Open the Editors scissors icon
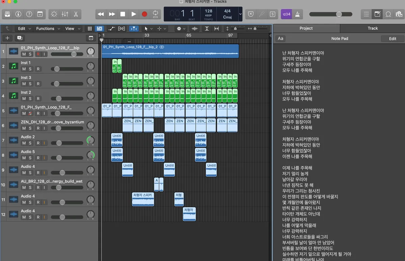 [76, 14]
